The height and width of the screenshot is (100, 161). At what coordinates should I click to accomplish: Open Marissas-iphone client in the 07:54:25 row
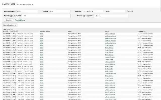tap(110, 36)
